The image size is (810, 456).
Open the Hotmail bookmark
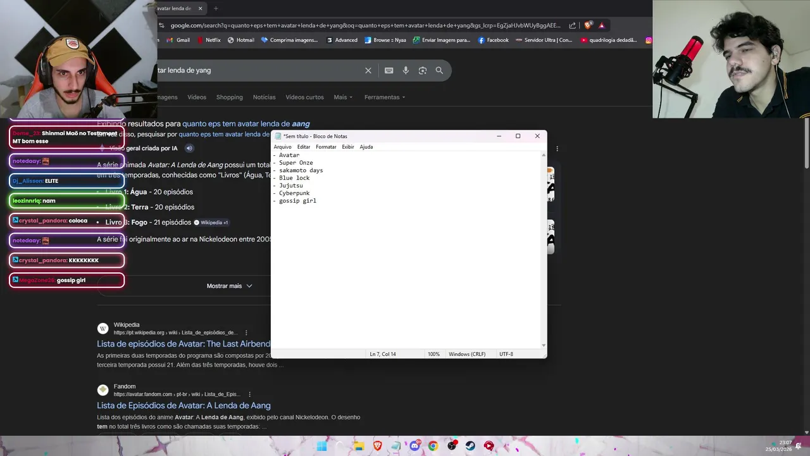[x=240, y=40]
